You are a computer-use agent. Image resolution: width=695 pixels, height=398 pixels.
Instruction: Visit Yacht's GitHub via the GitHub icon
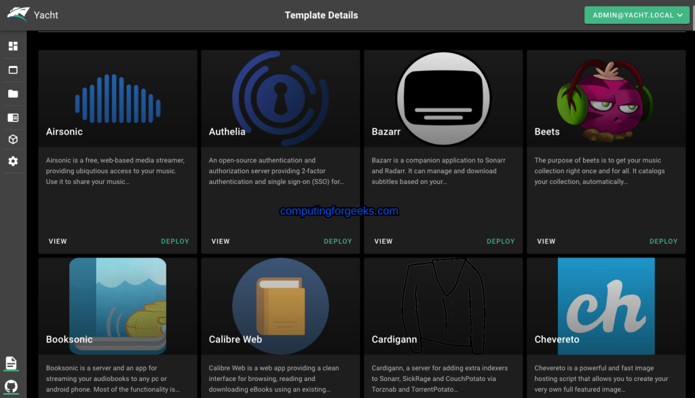12,386
